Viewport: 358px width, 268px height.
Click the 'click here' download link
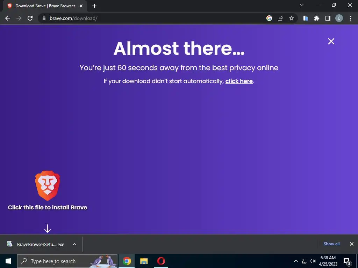239,81
